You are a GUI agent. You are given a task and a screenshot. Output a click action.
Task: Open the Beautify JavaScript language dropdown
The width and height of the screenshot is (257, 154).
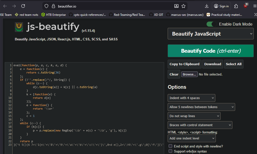211,34
